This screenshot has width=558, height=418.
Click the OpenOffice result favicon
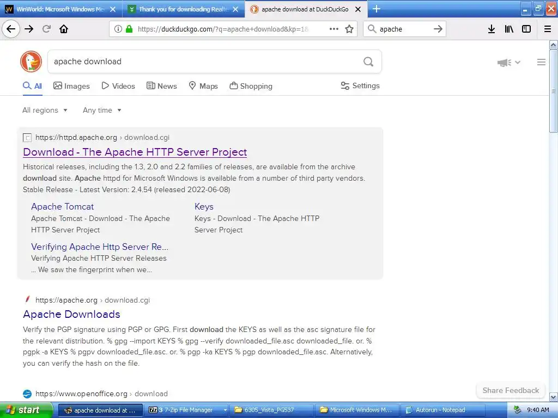coord(27,394)
